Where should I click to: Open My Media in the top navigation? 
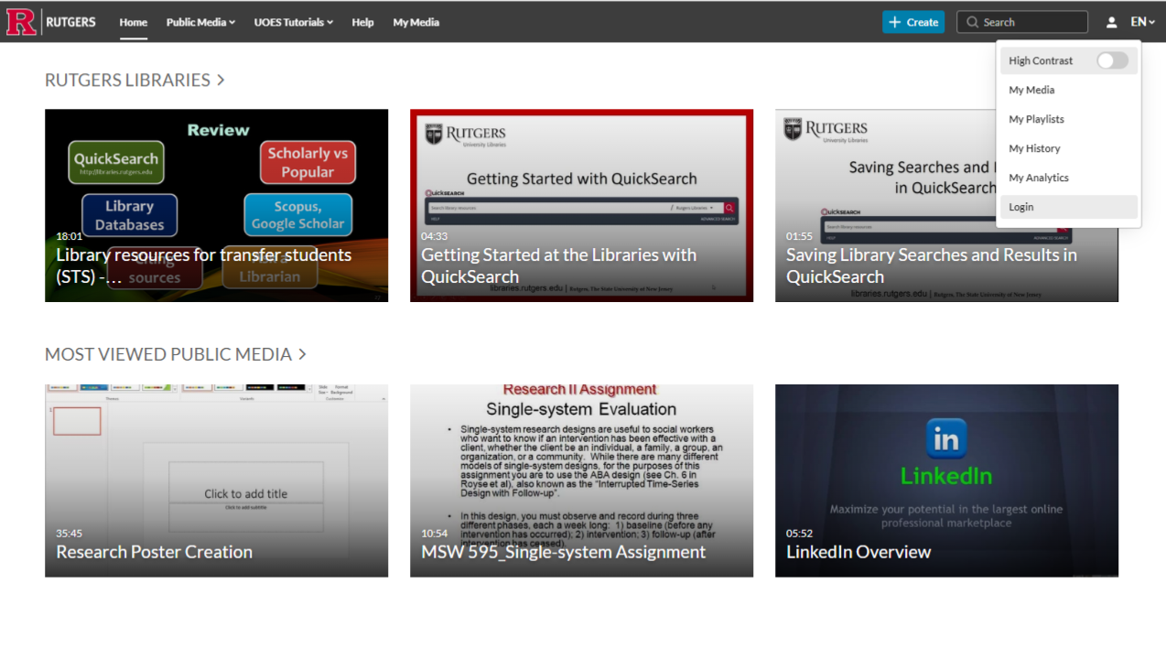click(416, 22)
